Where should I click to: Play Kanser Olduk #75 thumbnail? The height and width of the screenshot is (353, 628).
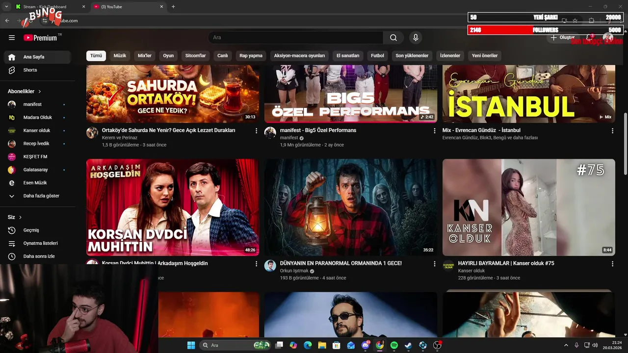[x=529, y=207]
